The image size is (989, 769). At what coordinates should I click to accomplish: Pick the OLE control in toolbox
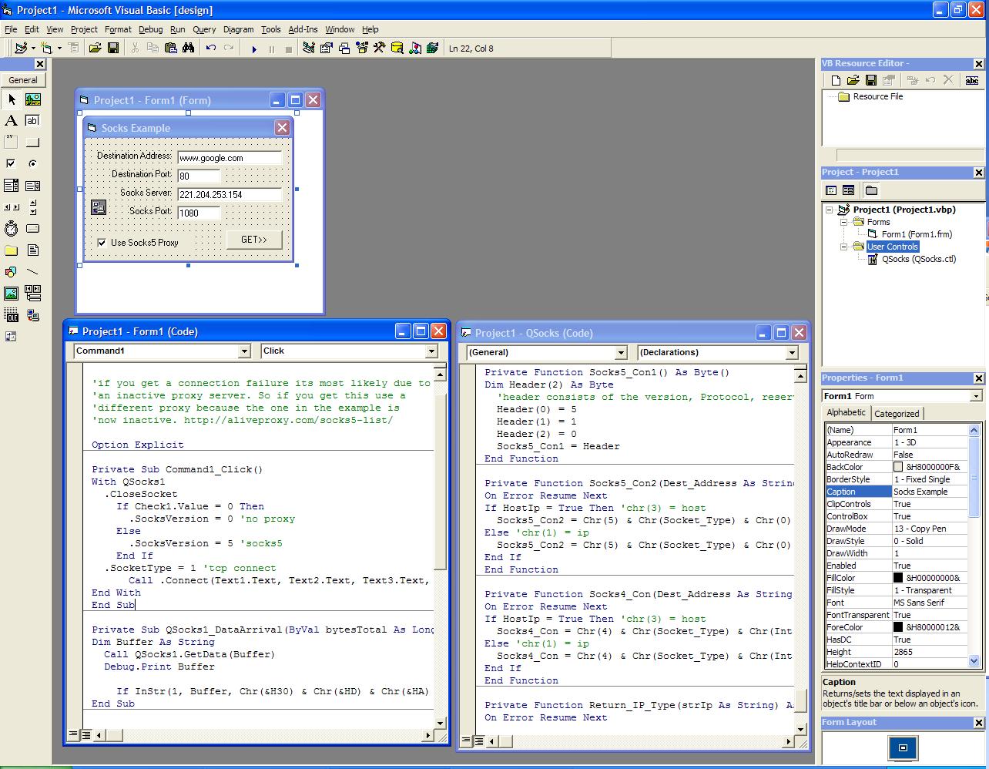[11, 315]
